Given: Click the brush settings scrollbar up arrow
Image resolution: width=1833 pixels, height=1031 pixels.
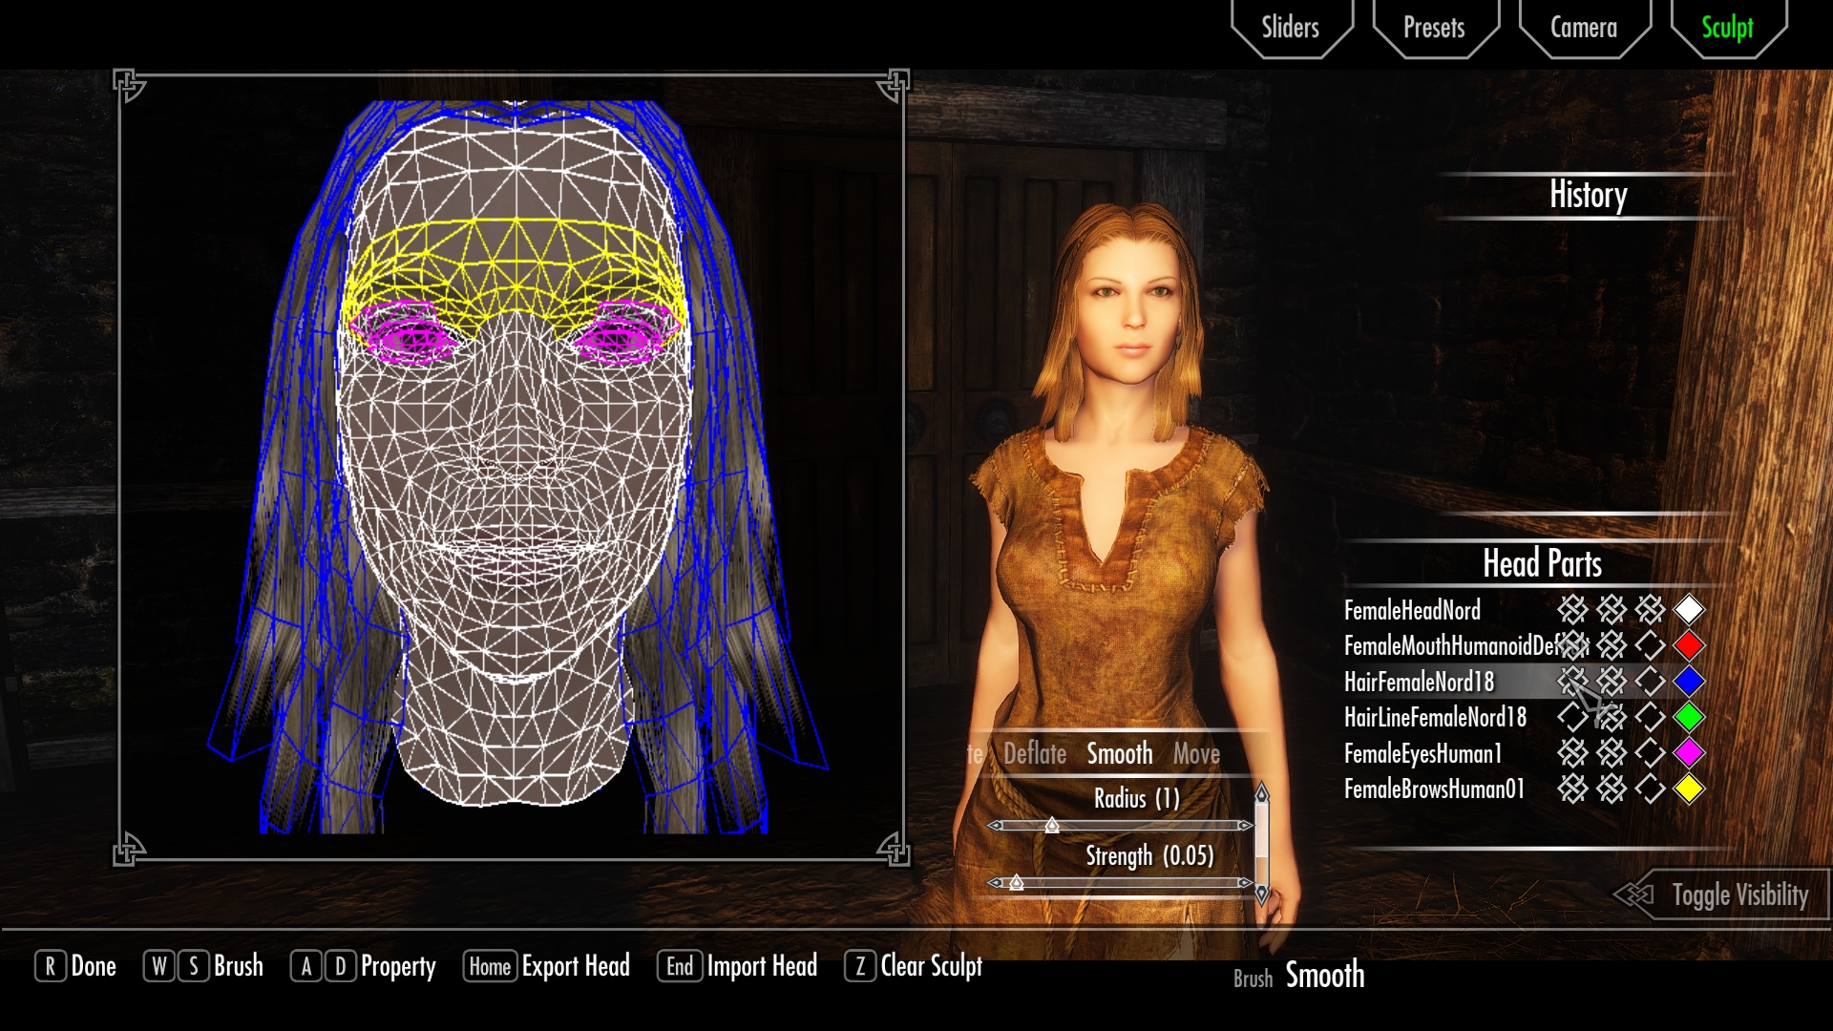Looking at the screenshot, I should [x=1262, y=792].
